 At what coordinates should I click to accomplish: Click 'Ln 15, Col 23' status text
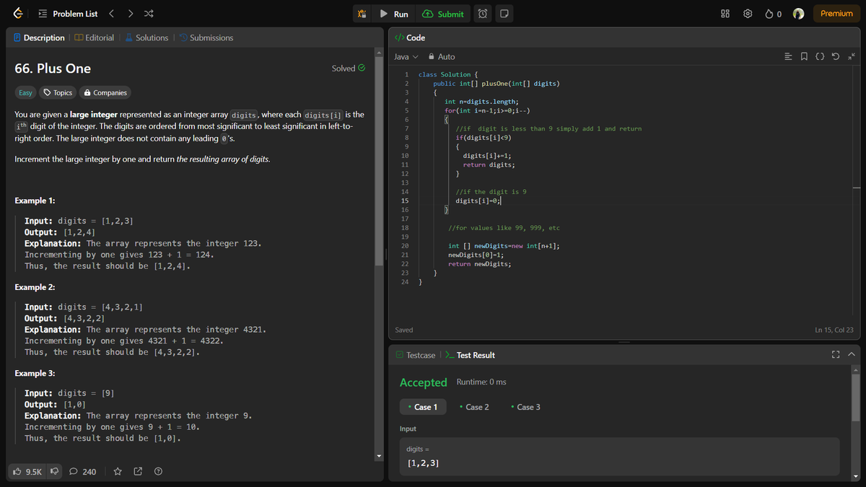click(x=834, y=330)
